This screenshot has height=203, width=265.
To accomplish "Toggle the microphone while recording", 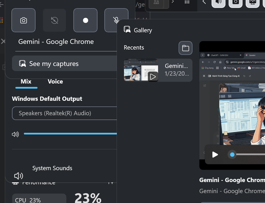I will click(116, 20).
